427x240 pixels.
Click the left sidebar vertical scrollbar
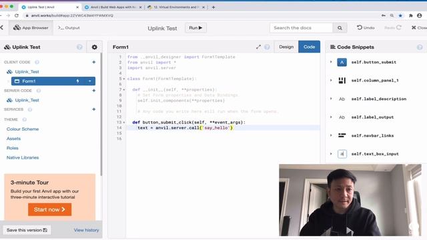(x=101, y=114)
